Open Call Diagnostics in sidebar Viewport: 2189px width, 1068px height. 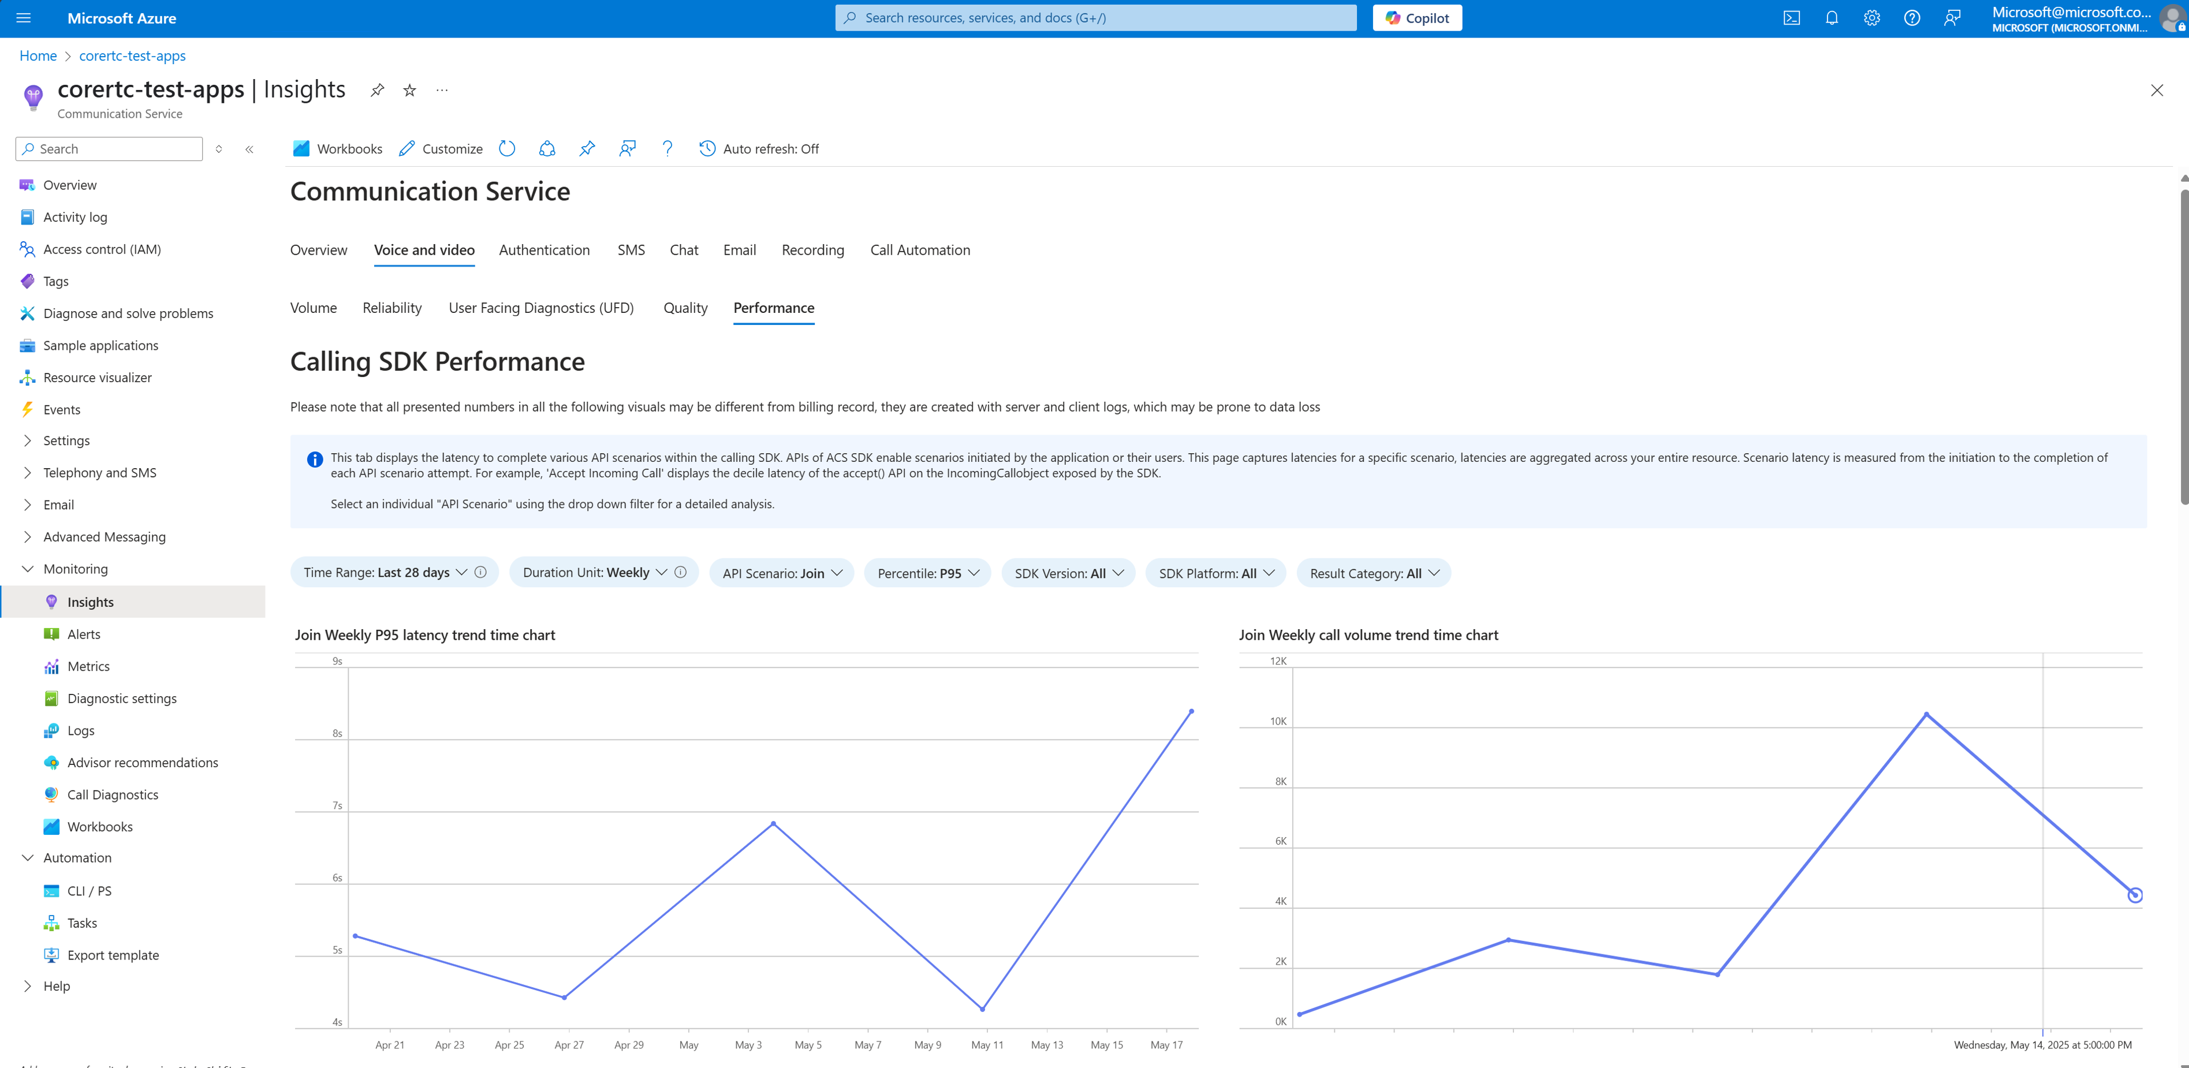113,794
